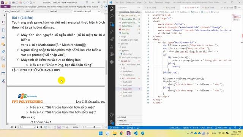Adjust the Foxit zoom slider
Screen dimensions: 243x137
click(95, 127)
